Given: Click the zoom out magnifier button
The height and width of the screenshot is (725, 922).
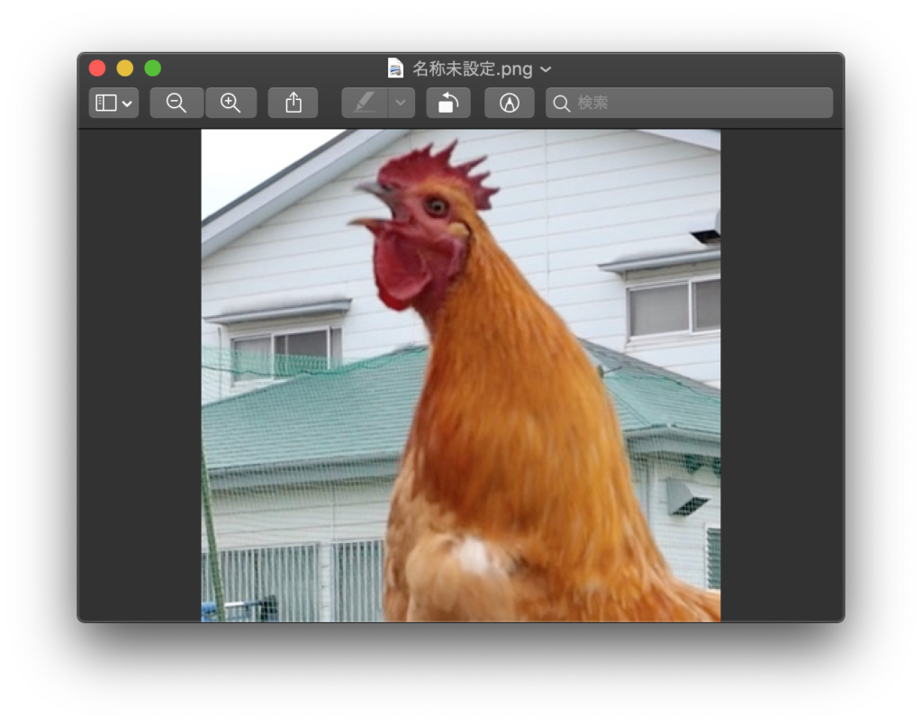Looking at the screenshot, I should tap(176, 103).
